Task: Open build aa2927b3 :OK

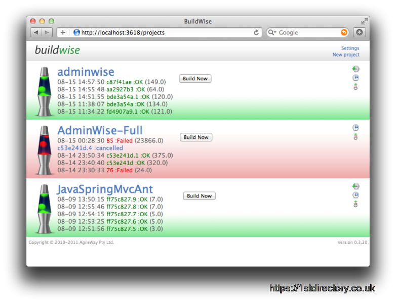Action: pos(126,89)
